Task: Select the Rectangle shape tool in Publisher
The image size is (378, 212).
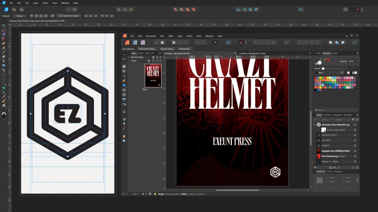Action: click(124, 85)
